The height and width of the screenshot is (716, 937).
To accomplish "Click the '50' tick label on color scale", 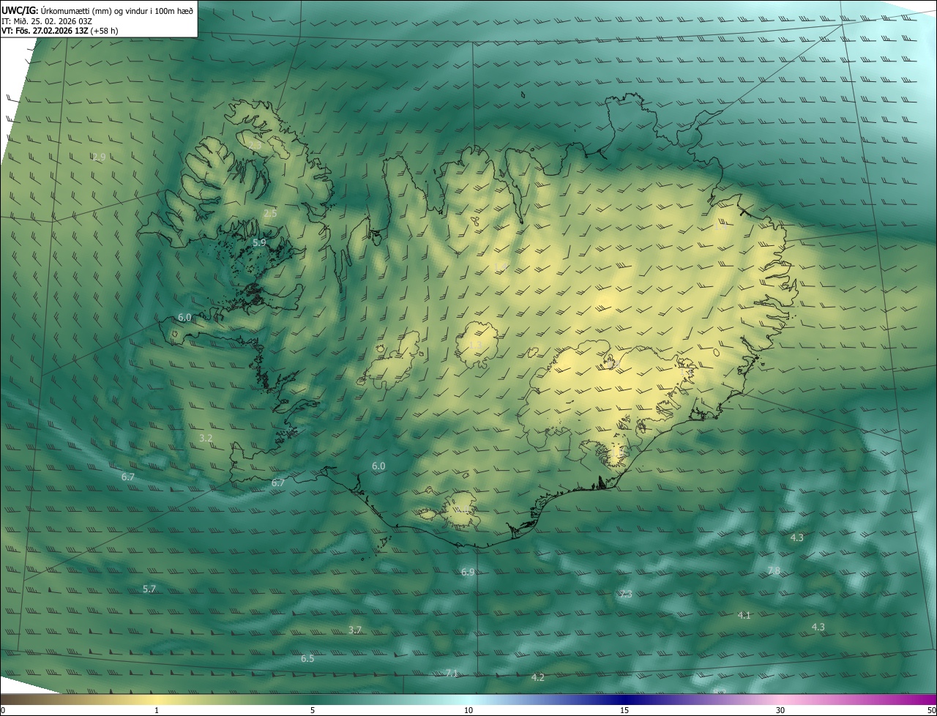I will 931,710.
